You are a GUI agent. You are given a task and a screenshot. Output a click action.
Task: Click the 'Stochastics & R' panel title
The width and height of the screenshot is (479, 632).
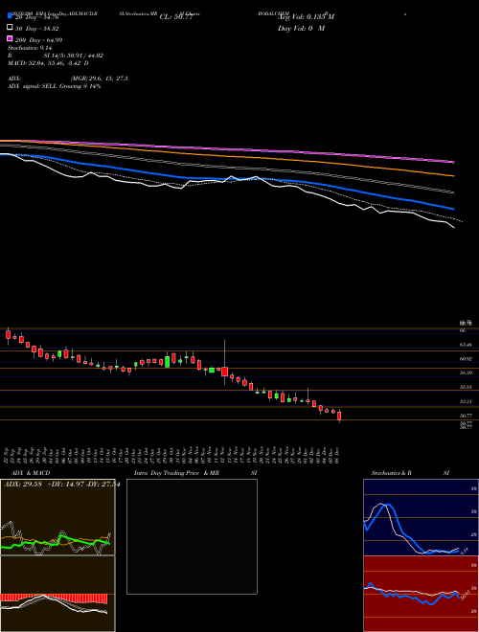pyautogui.click(x=391, y=473)
